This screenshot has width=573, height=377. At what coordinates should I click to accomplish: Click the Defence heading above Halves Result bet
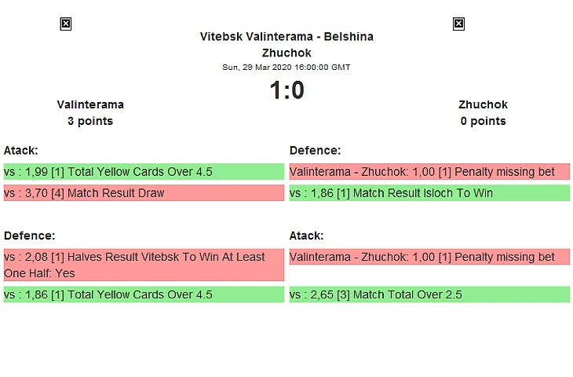(29, 235)
